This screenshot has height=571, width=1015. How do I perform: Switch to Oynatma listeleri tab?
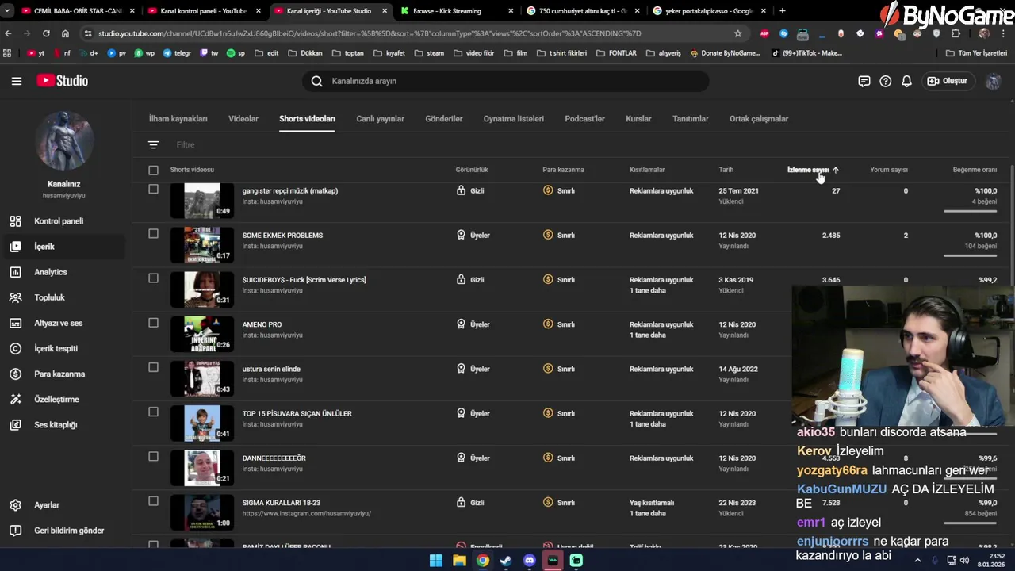click(x=514, y=119)
